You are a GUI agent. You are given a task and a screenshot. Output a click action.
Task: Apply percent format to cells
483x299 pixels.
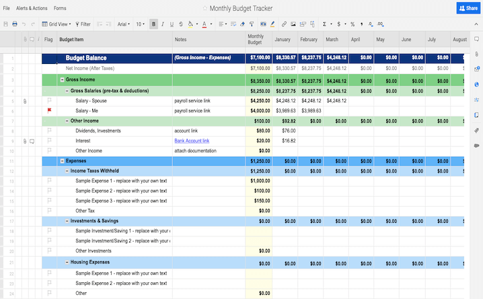click(352, 24)
